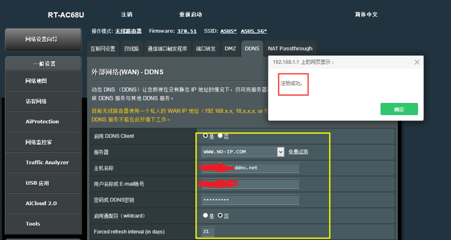451x240 pixels.
Task: Close the 192.168.1.1 alert dialog
Action: coord(417,62)
